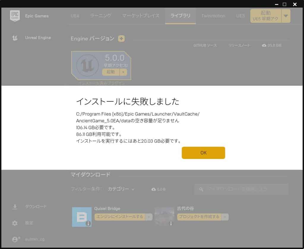Screen dimensions: 304x249
Task: Expand the Quixel Bridge install options arrow
Action: pos(149,217)
